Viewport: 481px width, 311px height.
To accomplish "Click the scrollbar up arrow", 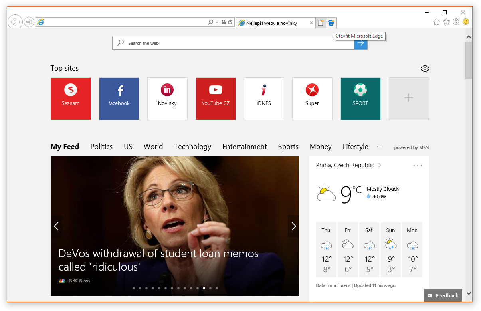I will click(469, 37).
